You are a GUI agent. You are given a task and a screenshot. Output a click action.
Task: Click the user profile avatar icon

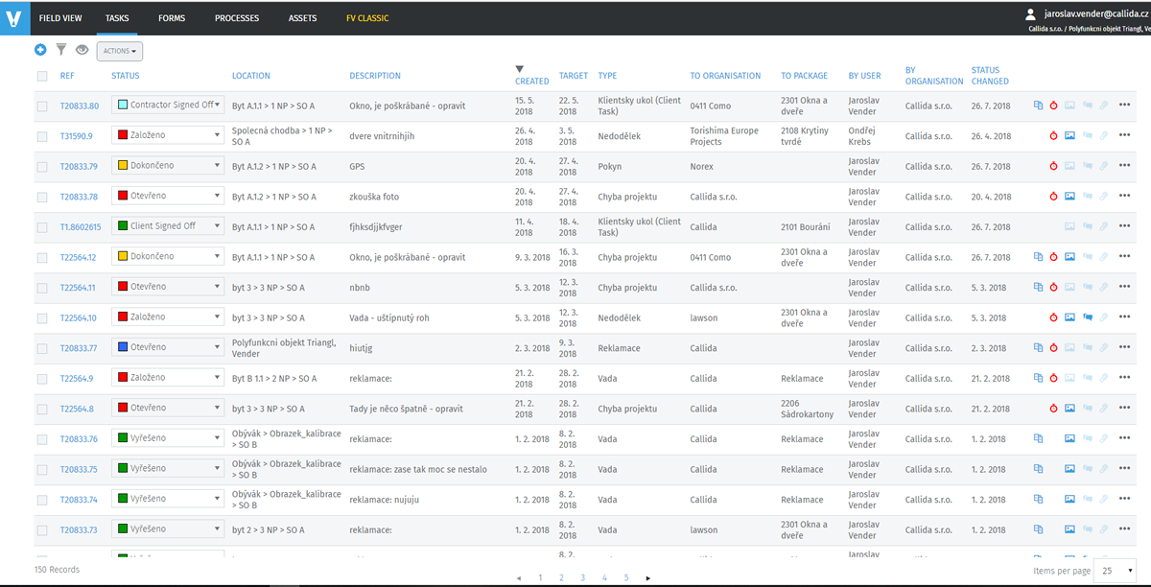[1030, 14]
